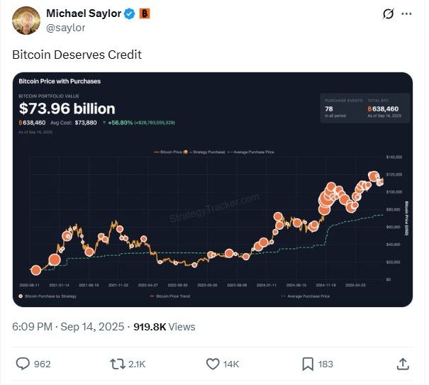Open the three-dot more options menu
Image resolution: width=429 pixels, height=385 pixels.
point(406,13)
